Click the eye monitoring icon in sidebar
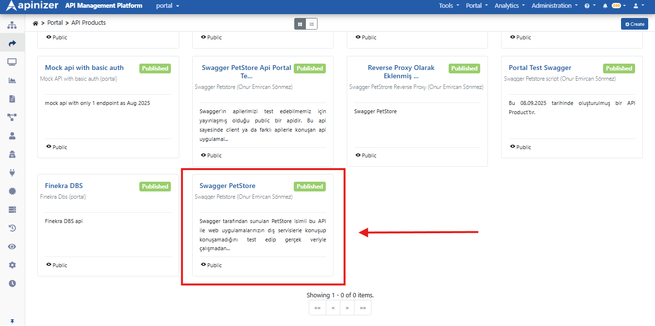The width and height of the screenshot is (655, 326). pos(12,246)
